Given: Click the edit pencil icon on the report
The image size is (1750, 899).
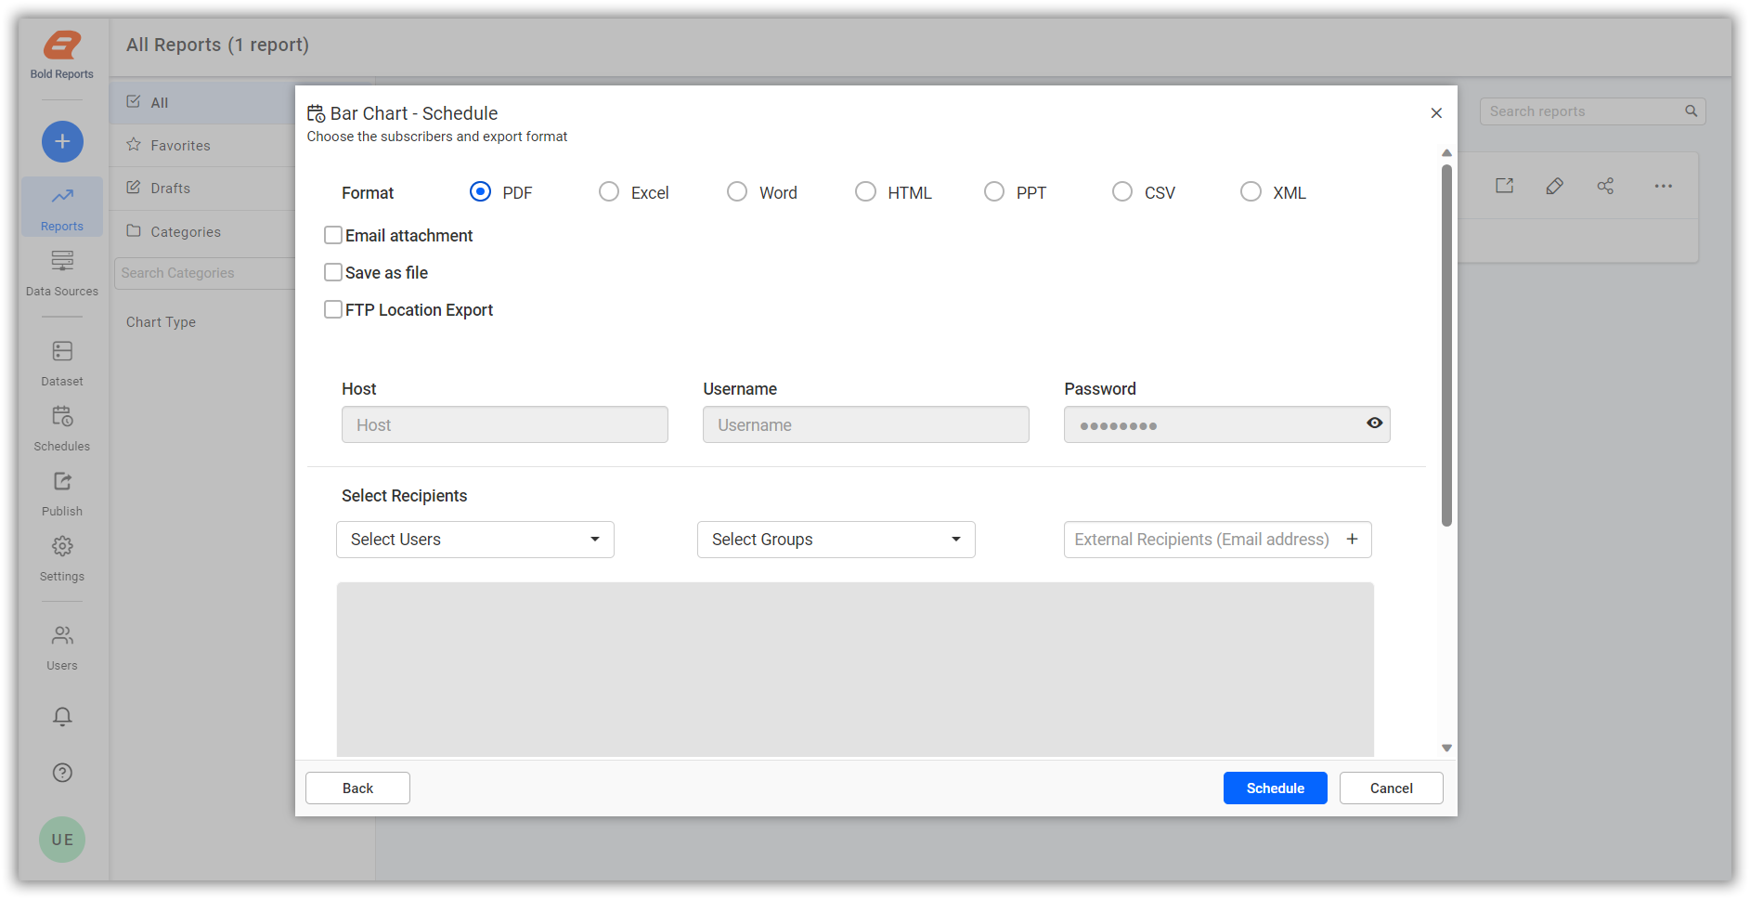Looking at the screenshot, I should pyautogui.click(x=1555, y=186).
